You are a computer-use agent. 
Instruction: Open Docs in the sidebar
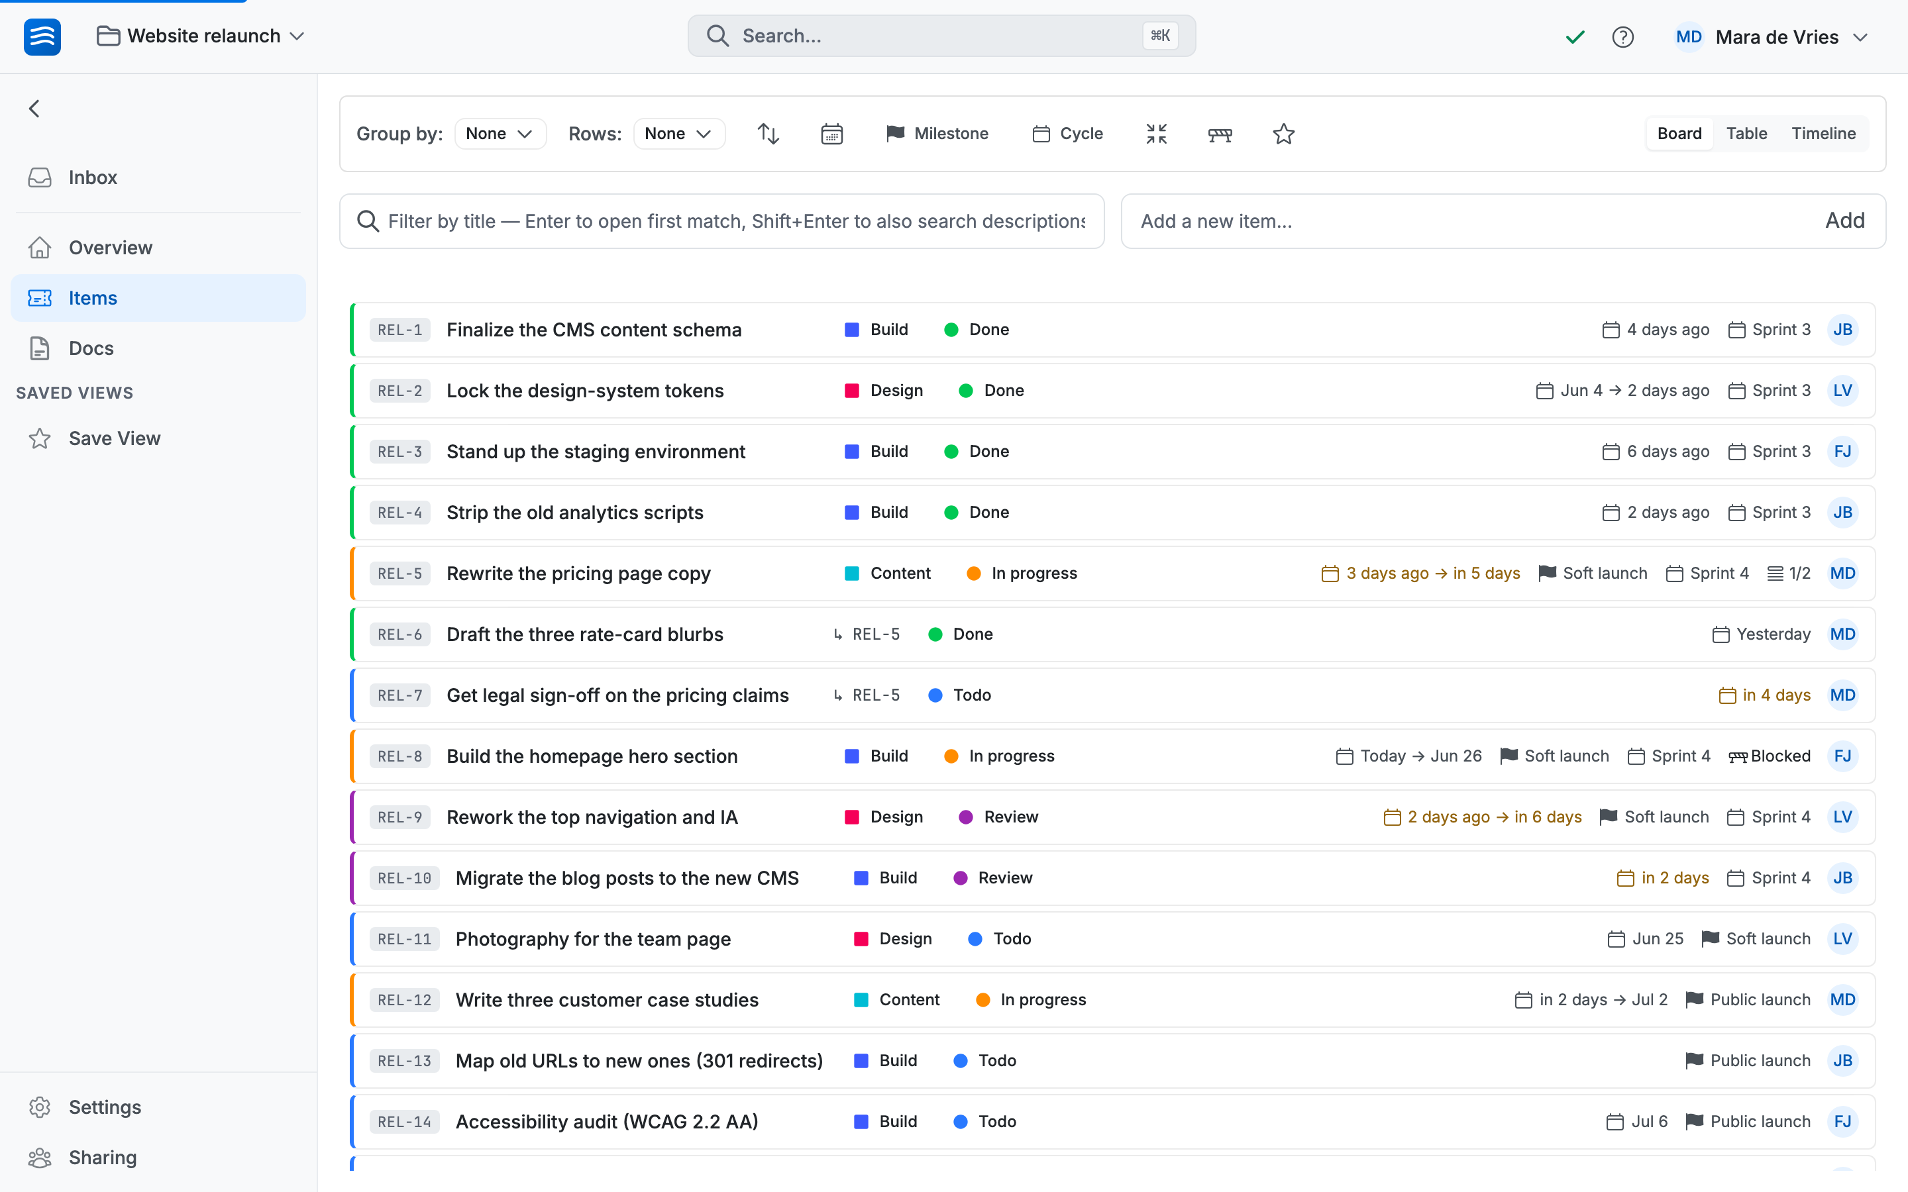[158, 348]
